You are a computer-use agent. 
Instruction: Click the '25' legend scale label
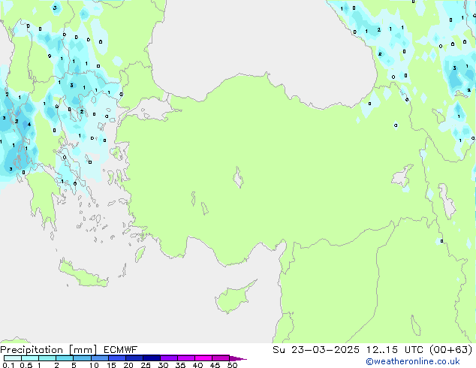click(x=146, y=365)
